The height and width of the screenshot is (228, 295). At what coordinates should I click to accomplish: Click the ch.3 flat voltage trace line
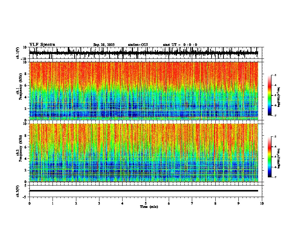(x=143, y=191)
